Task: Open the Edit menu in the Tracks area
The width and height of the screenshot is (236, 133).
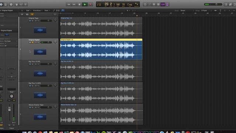Action: coord(28,11)
